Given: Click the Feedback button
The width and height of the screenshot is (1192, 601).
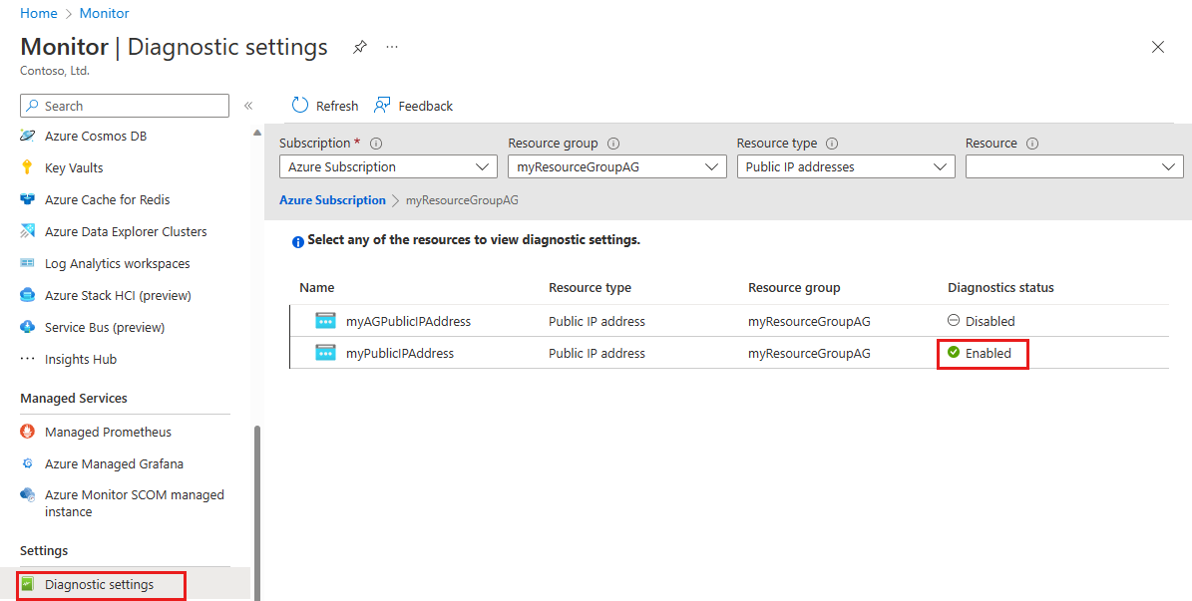Looking at the screenshot, I should (414, 106).
